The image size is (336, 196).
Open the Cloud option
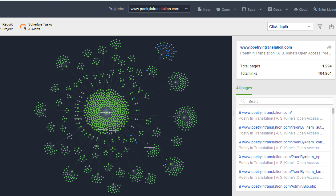click(301, 10)
